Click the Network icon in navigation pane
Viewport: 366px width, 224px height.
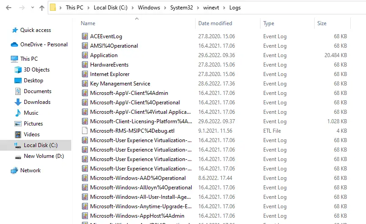[x=14, y=170]
